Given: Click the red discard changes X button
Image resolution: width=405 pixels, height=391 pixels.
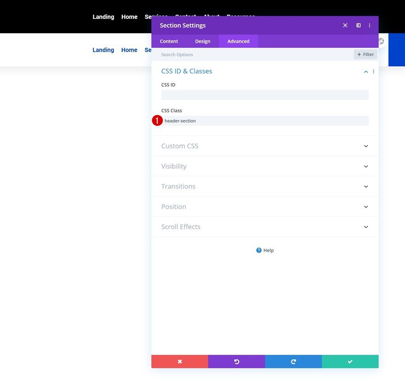Looking at the screenshot, I should click(x=180, y=362).
